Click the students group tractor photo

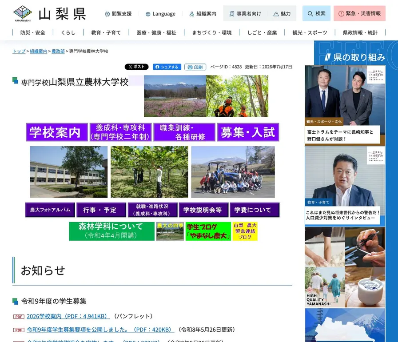tap(233, 172)
